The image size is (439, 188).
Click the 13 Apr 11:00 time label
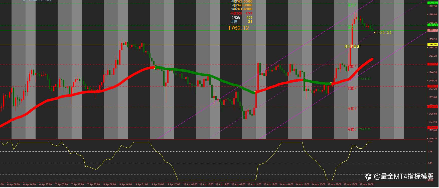click(x=255, y=184)
